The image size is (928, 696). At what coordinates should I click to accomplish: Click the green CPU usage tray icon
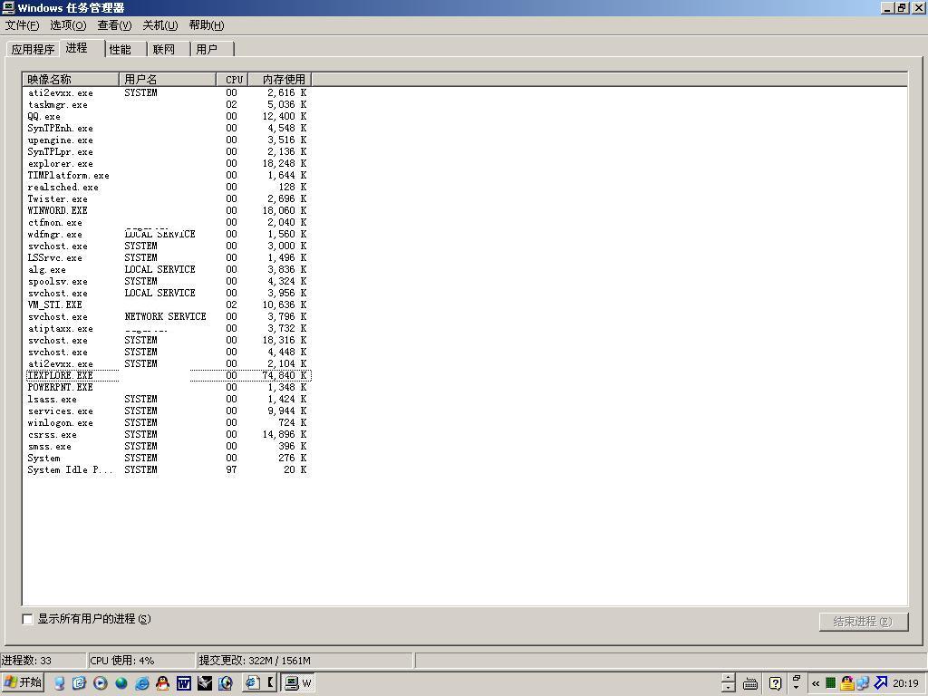[x=830, y=683]
